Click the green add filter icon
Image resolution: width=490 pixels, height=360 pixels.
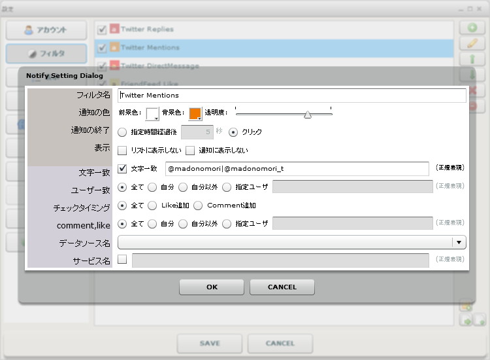pos(472,28)
